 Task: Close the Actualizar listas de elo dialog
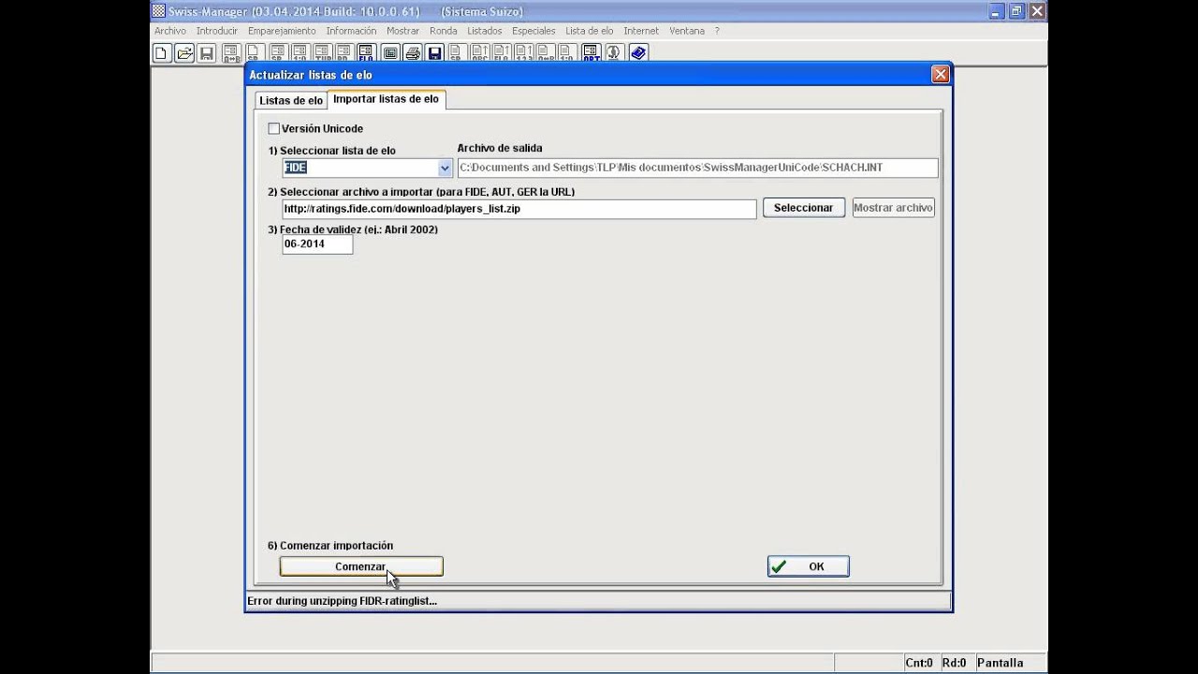coord(941,75)
